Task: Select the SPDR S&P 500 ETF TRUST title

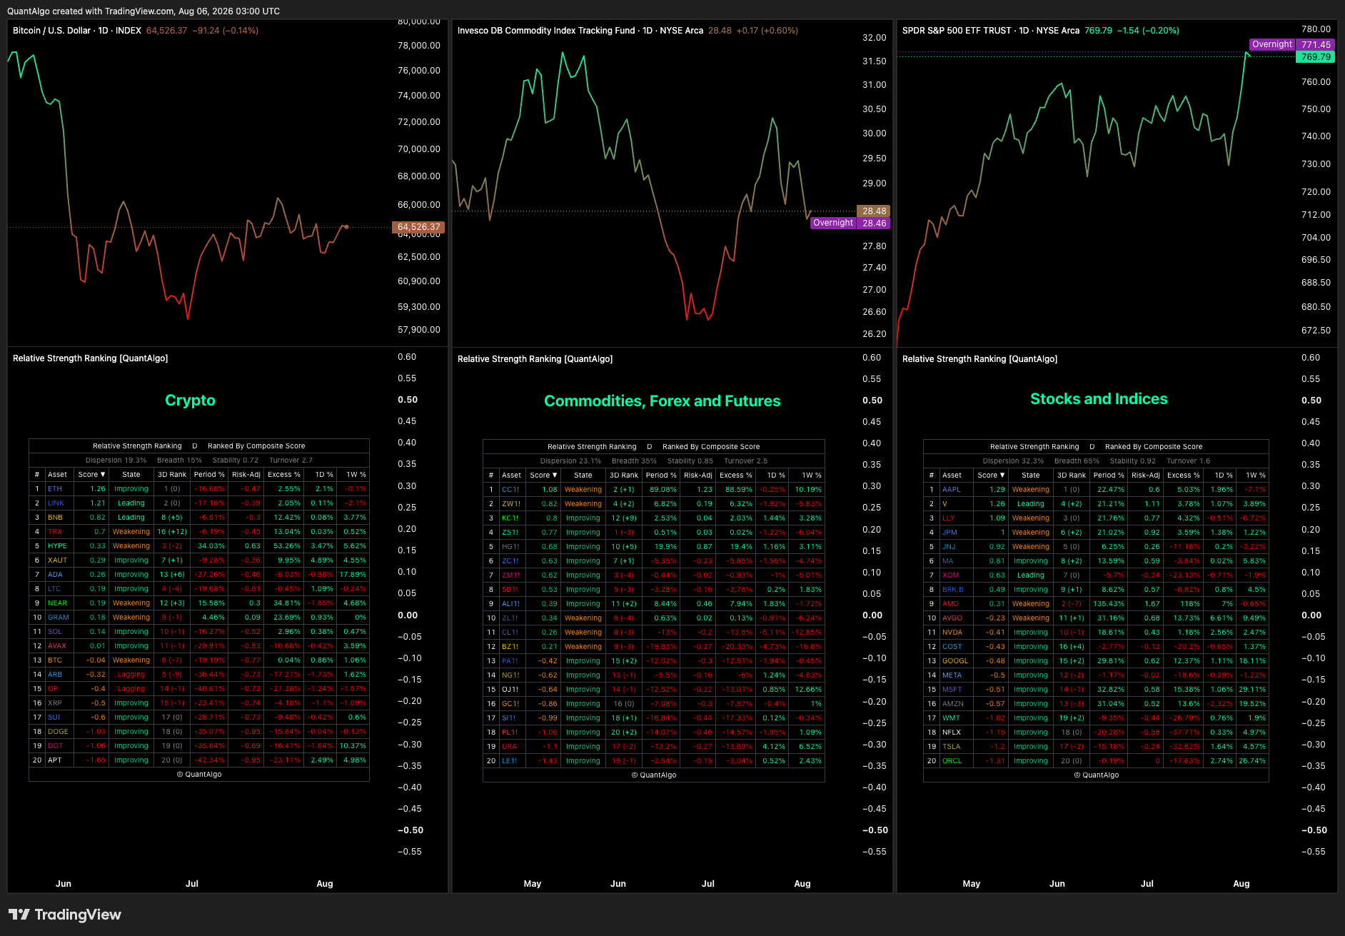Action: 991,31
